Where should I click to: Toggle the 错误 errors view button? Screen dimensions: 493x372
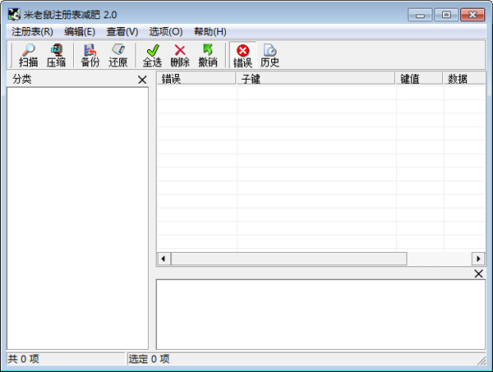point(242,55)
